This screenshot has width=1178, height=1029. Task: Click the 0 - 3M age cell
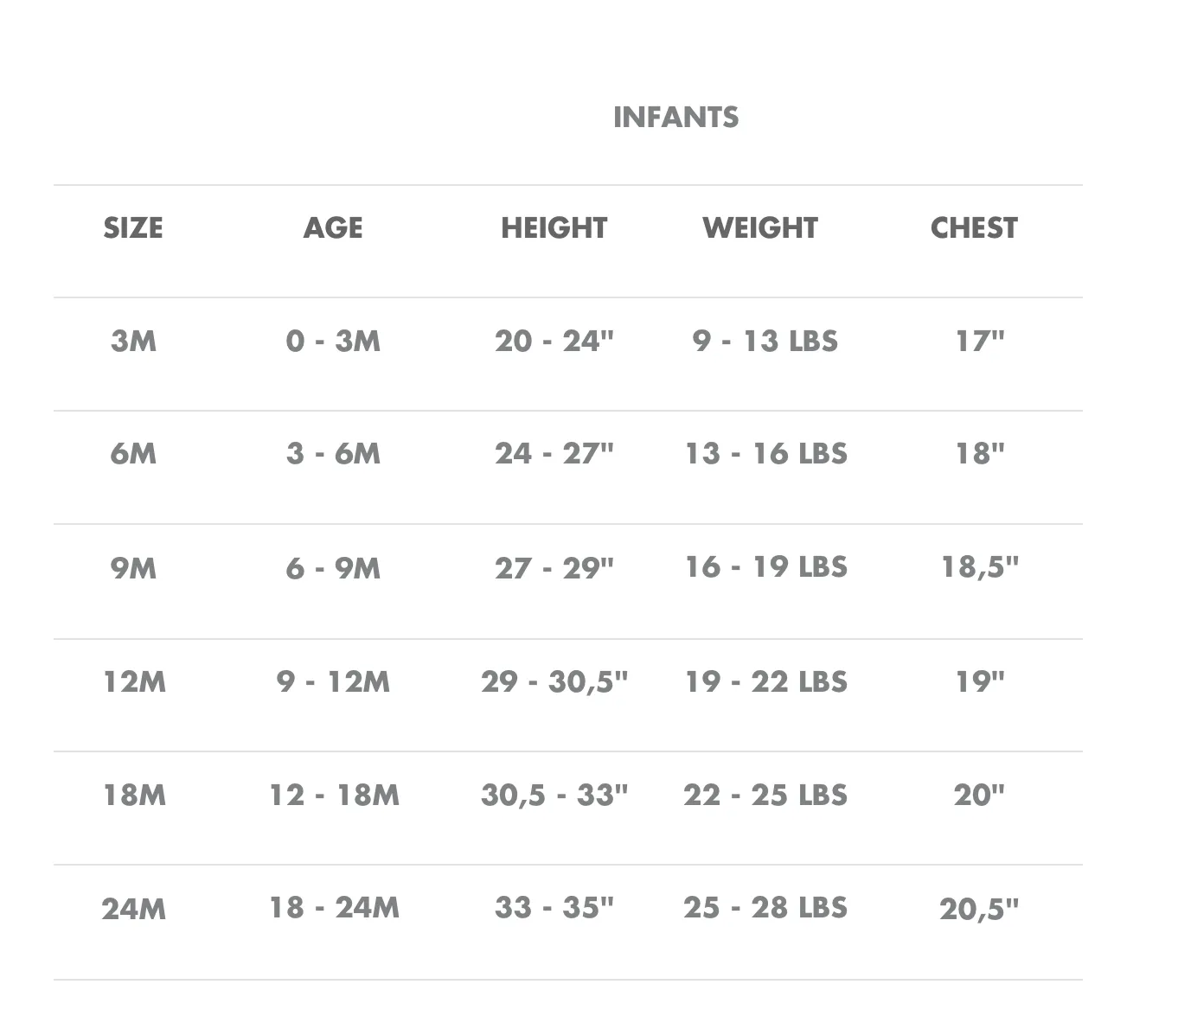[x=333, y=341]
